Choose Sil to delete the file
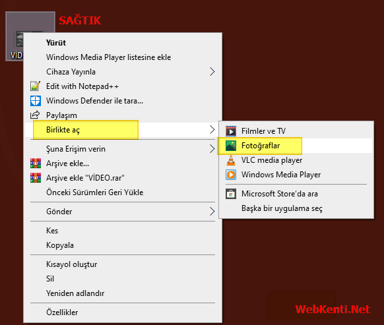 coord(123,279)
